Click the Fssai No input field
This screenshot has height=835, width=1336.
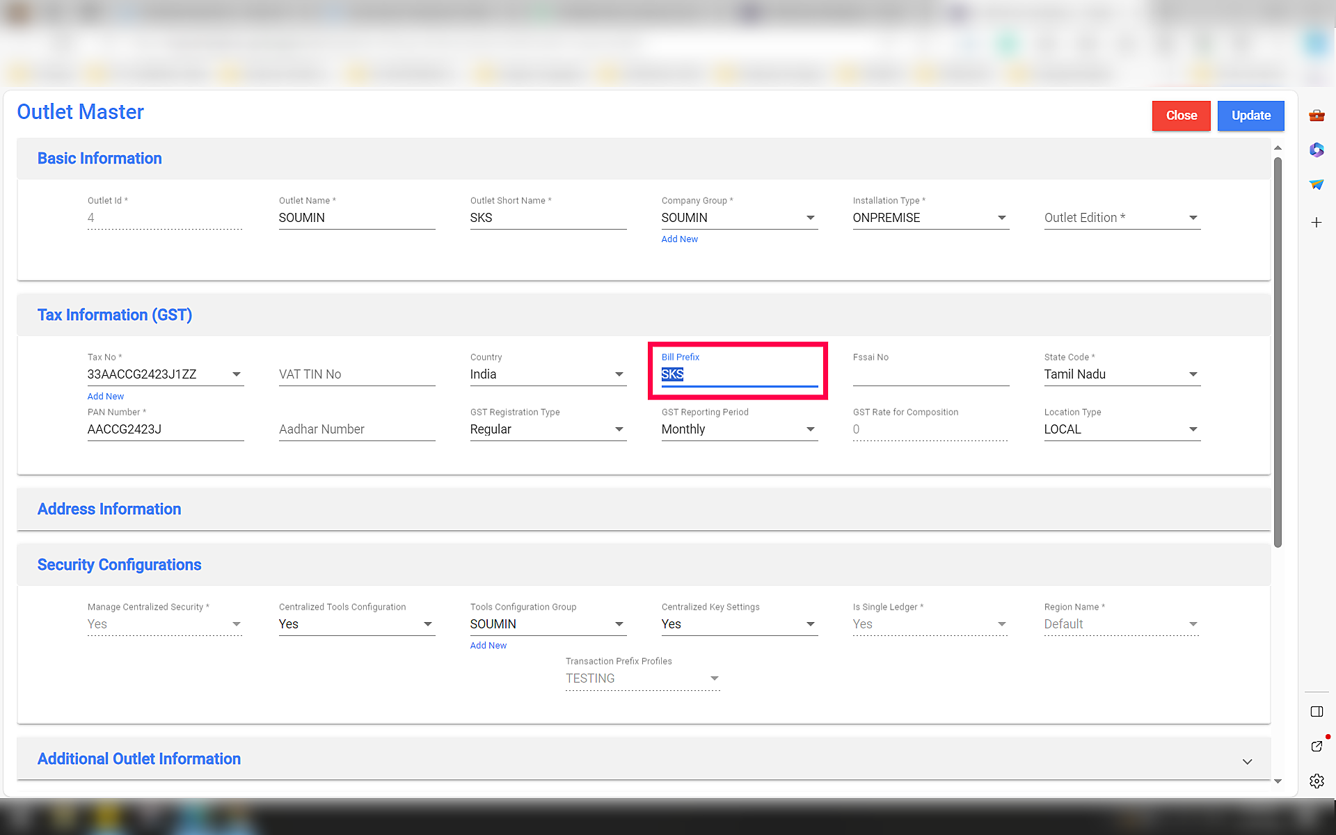[x=930, y=374]
